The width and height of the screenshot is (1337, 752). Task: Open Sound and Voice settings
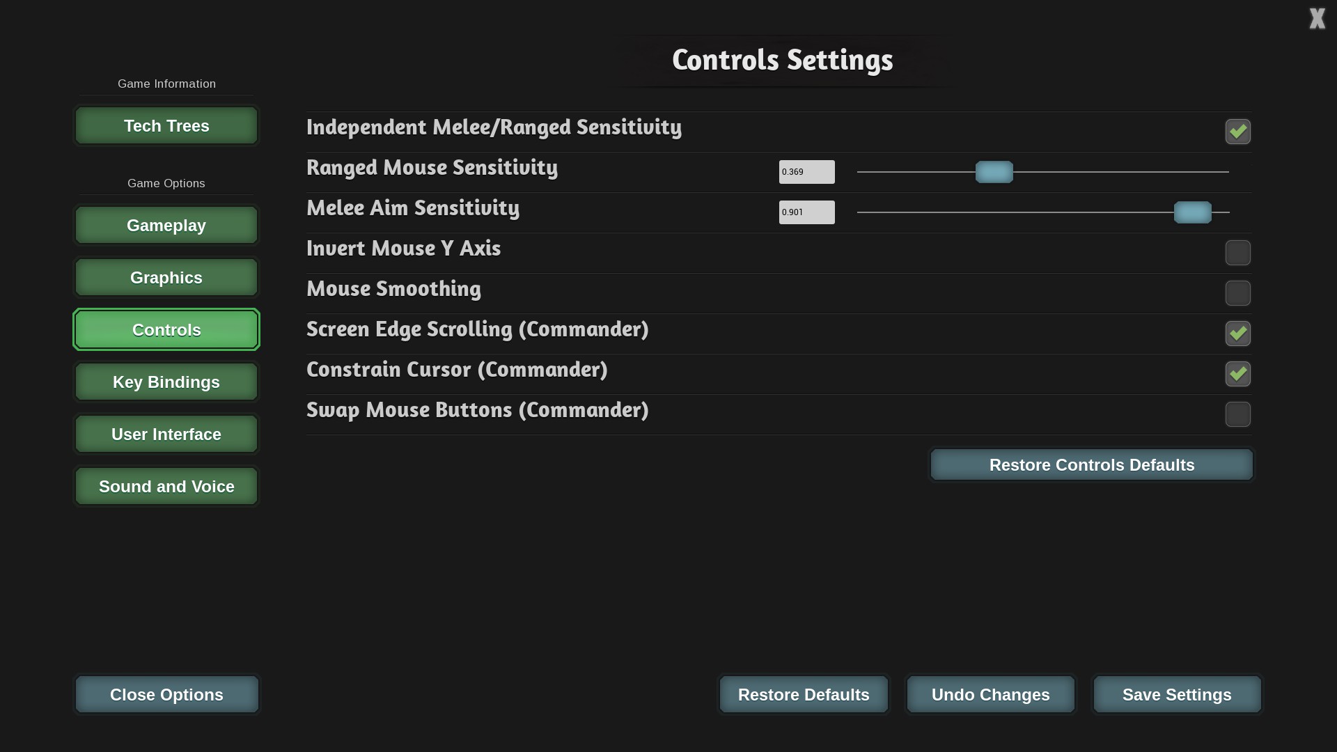coord(166,487)
